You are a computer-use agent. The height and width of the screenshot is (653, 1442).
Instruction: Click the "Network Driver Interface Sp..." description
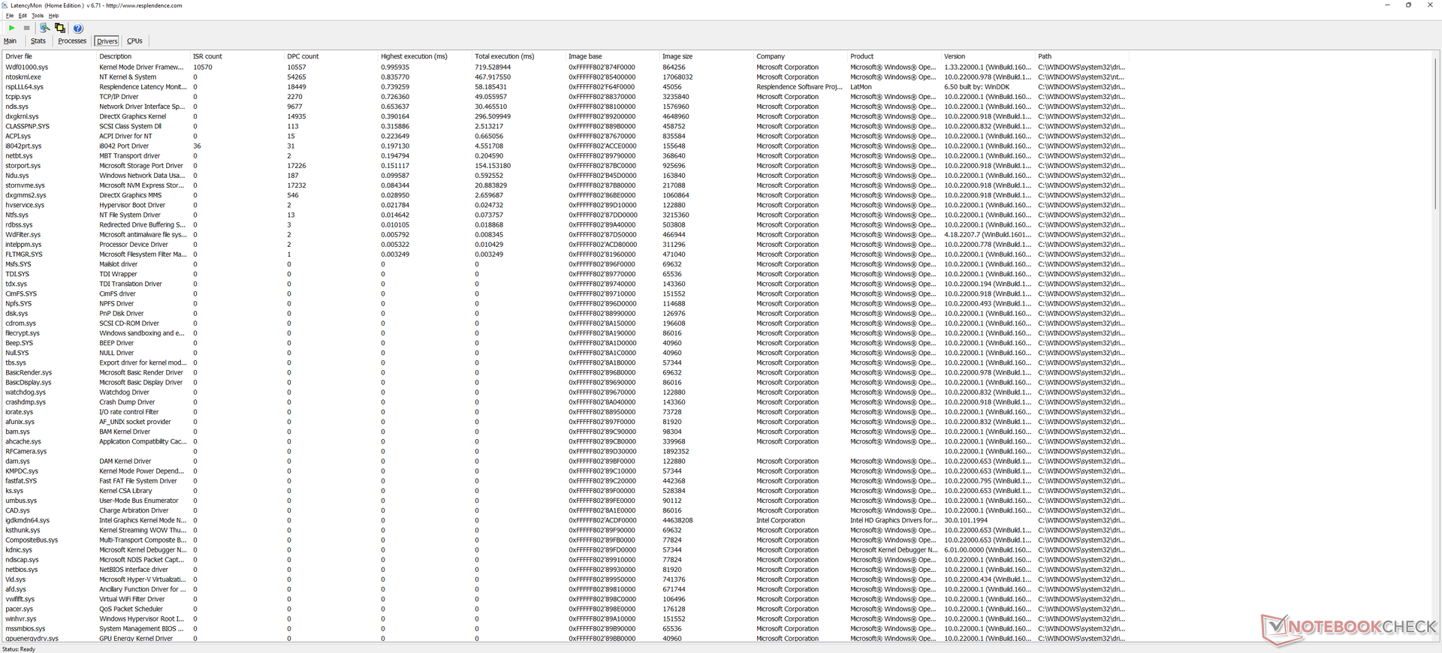[x=142, y=107]
